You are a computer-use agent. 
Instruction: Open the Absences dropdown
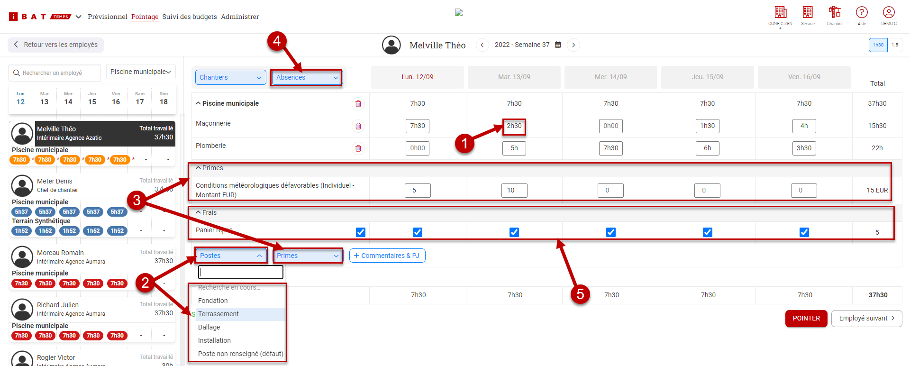306,77
